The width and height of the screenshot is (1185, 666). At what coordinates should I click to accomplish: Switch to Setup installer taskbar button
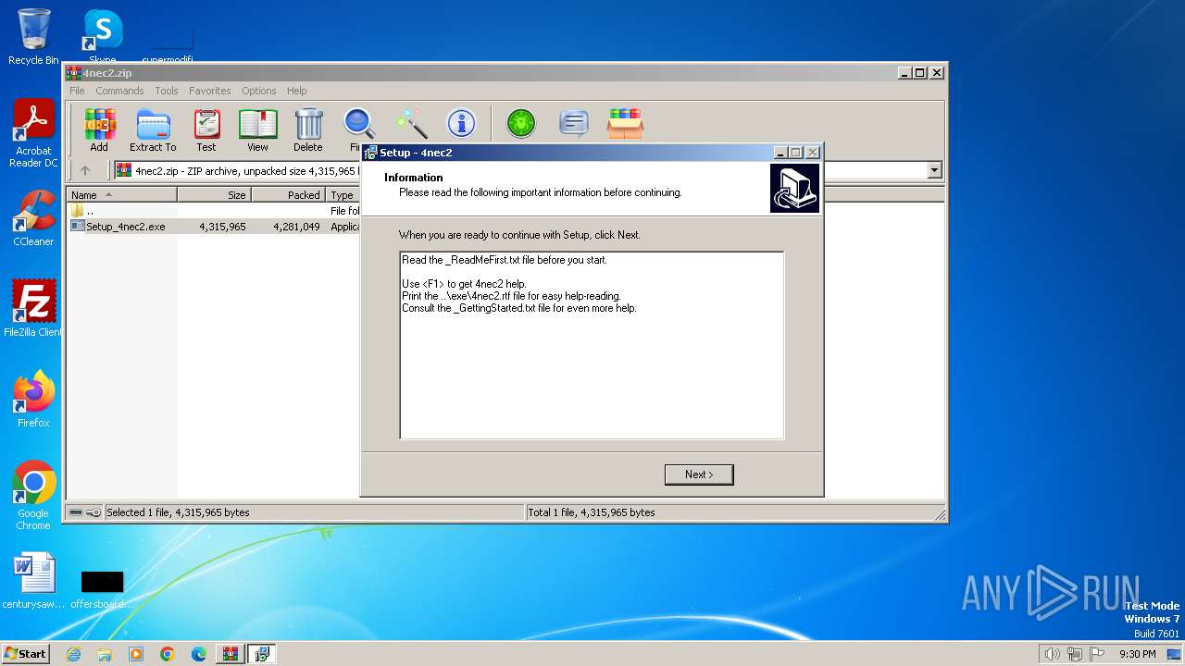point(261,654)
